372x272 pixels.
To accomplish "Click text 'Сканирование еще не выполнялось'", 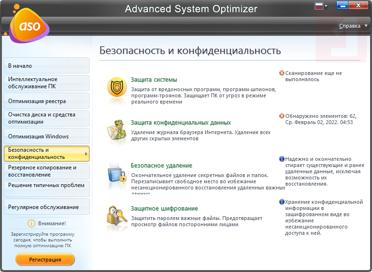I will click(313, 76).
